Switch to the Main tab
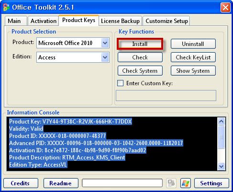 pos(16,21)
